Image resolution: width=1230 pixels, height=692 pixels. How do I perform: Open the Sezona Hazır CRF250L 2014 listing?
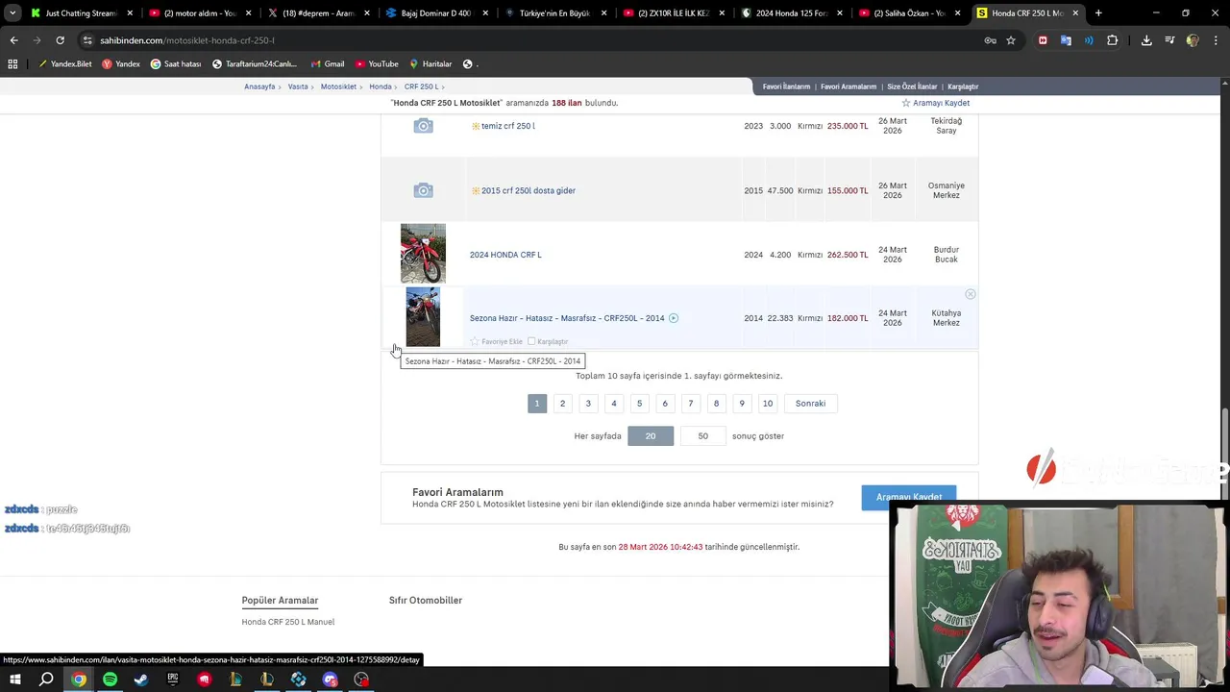(x=567, y=318)
